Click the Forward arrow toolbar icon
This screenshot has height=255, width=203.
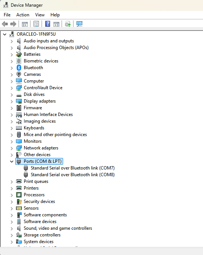[13, 24]
